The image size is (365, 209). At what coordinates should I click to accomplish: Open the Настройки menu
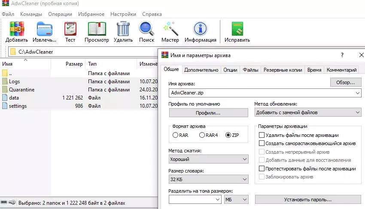click(123, 14)
